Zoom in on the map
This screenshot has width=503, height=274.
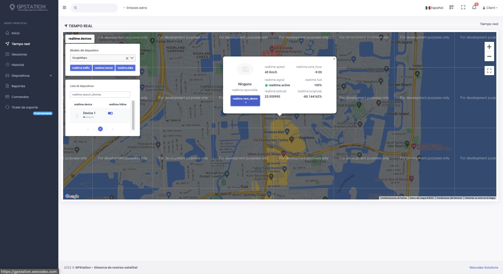pos(489,47)
